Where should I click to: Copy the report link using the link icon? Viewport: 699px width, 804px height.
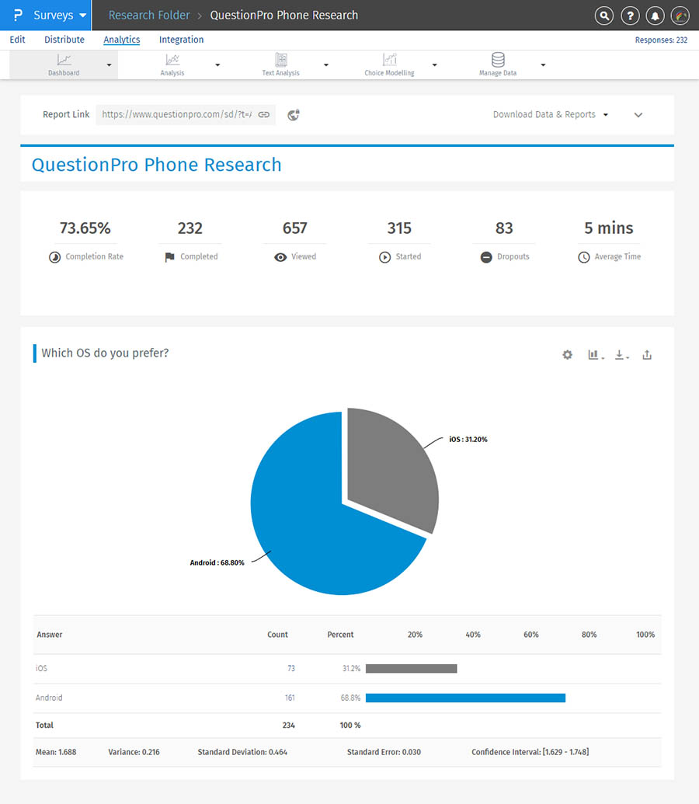(264, 114)
